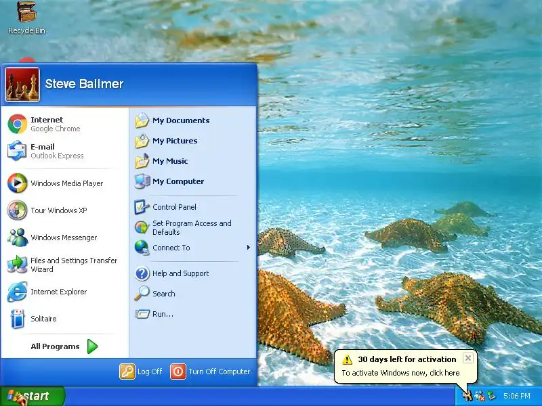Click Set Program Access and Defaults icon
The width and height of the screenshot is (542, 406).
142,227
